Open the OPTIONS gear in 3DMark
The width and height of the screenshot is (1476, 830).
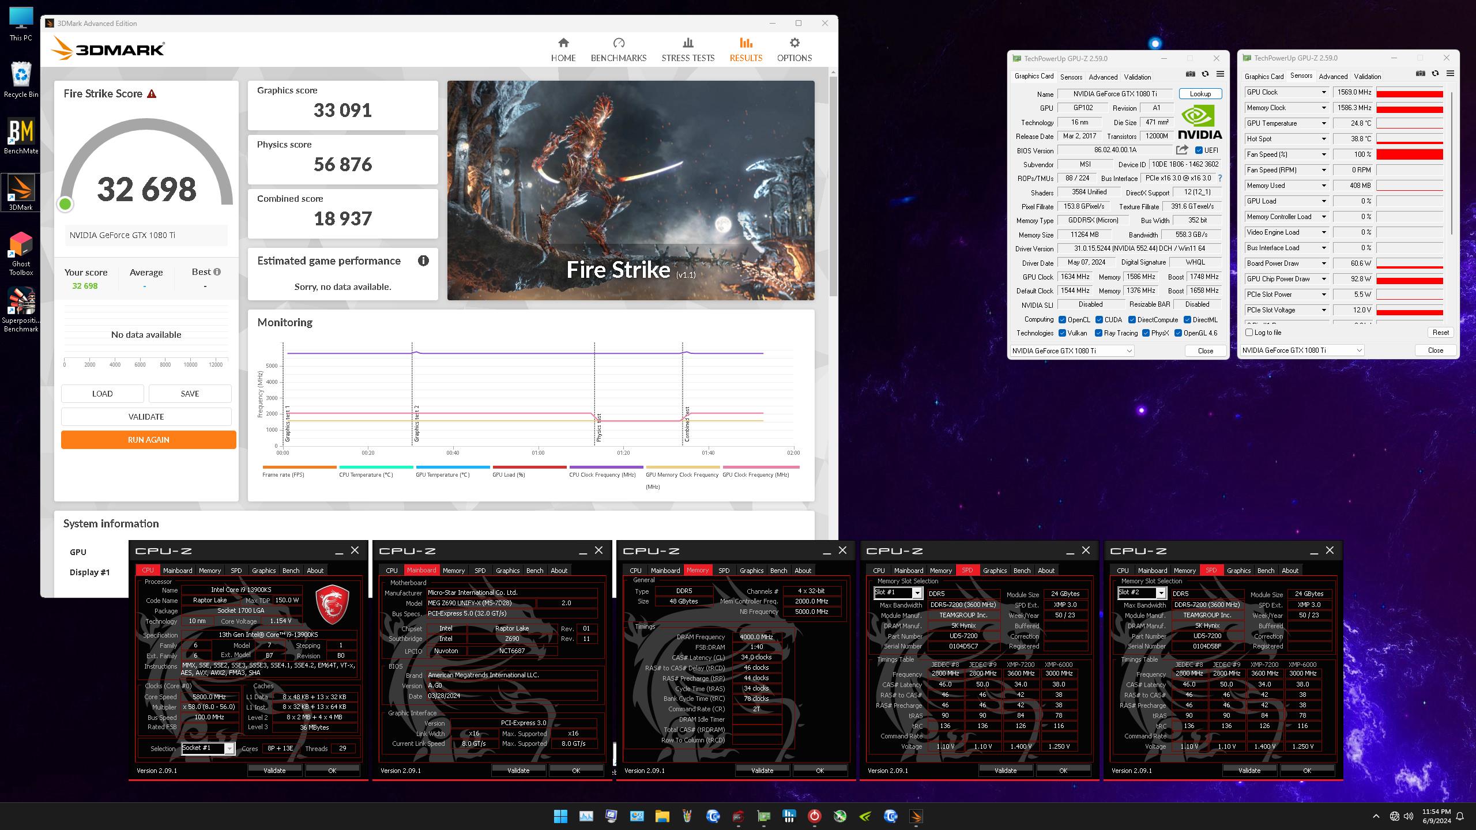click(794, 50)
